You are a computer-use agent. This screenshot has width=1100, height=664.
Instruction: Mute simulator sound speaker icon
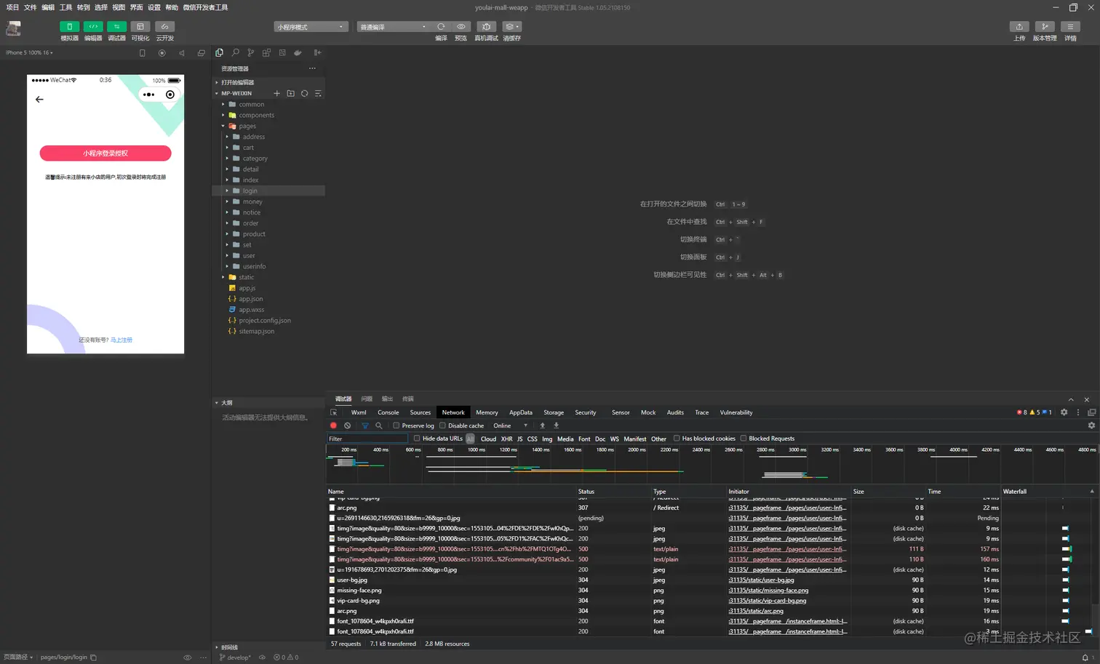(182, 53)
